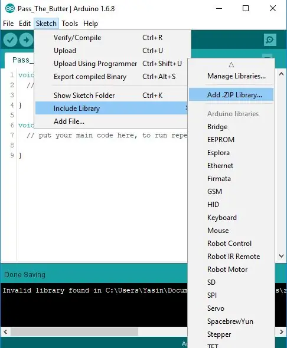The width and height of the screenshot is (287, 348).
Task: Expand the Include Library submenu
Action: pos(112,109)
